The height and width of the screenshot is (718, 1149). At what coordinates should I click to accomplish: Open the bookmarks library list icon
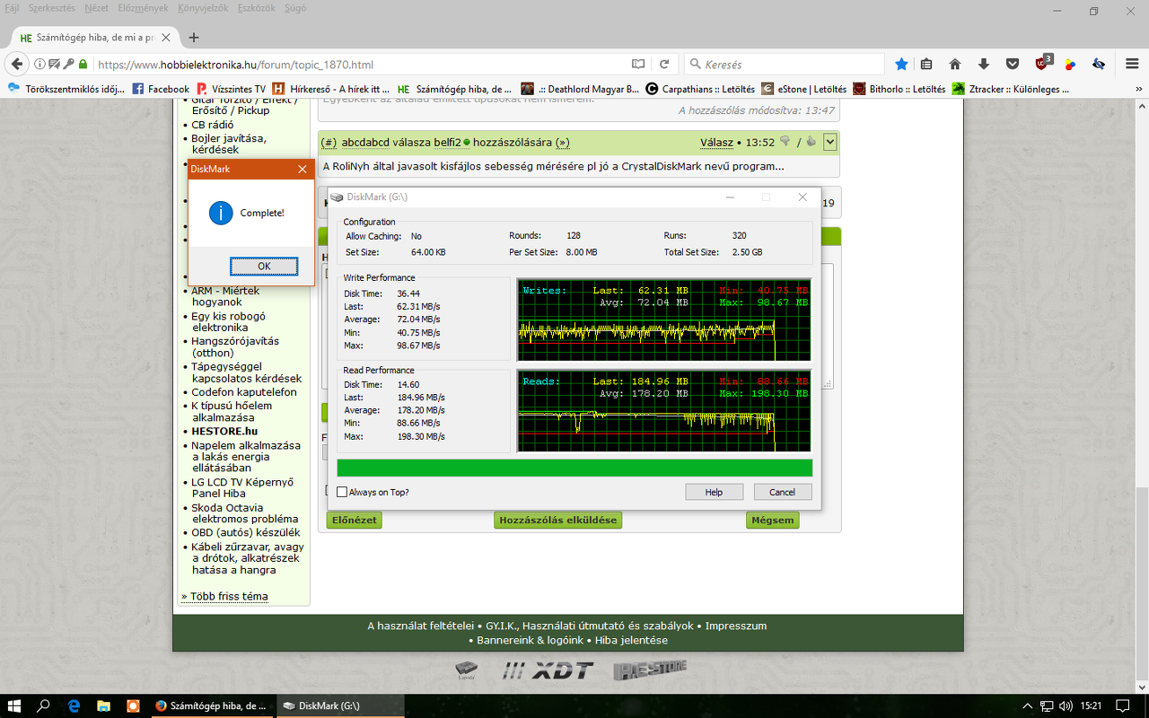[926, 65]
